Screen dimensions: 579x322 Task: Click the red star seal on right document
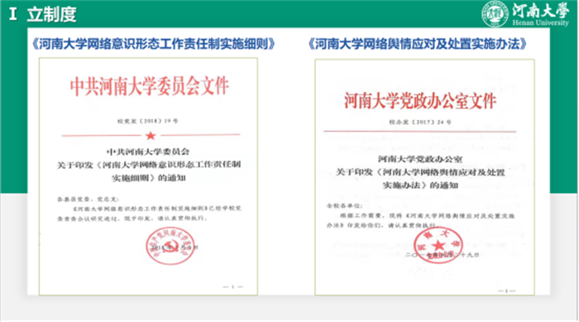[x=438, y=245]
